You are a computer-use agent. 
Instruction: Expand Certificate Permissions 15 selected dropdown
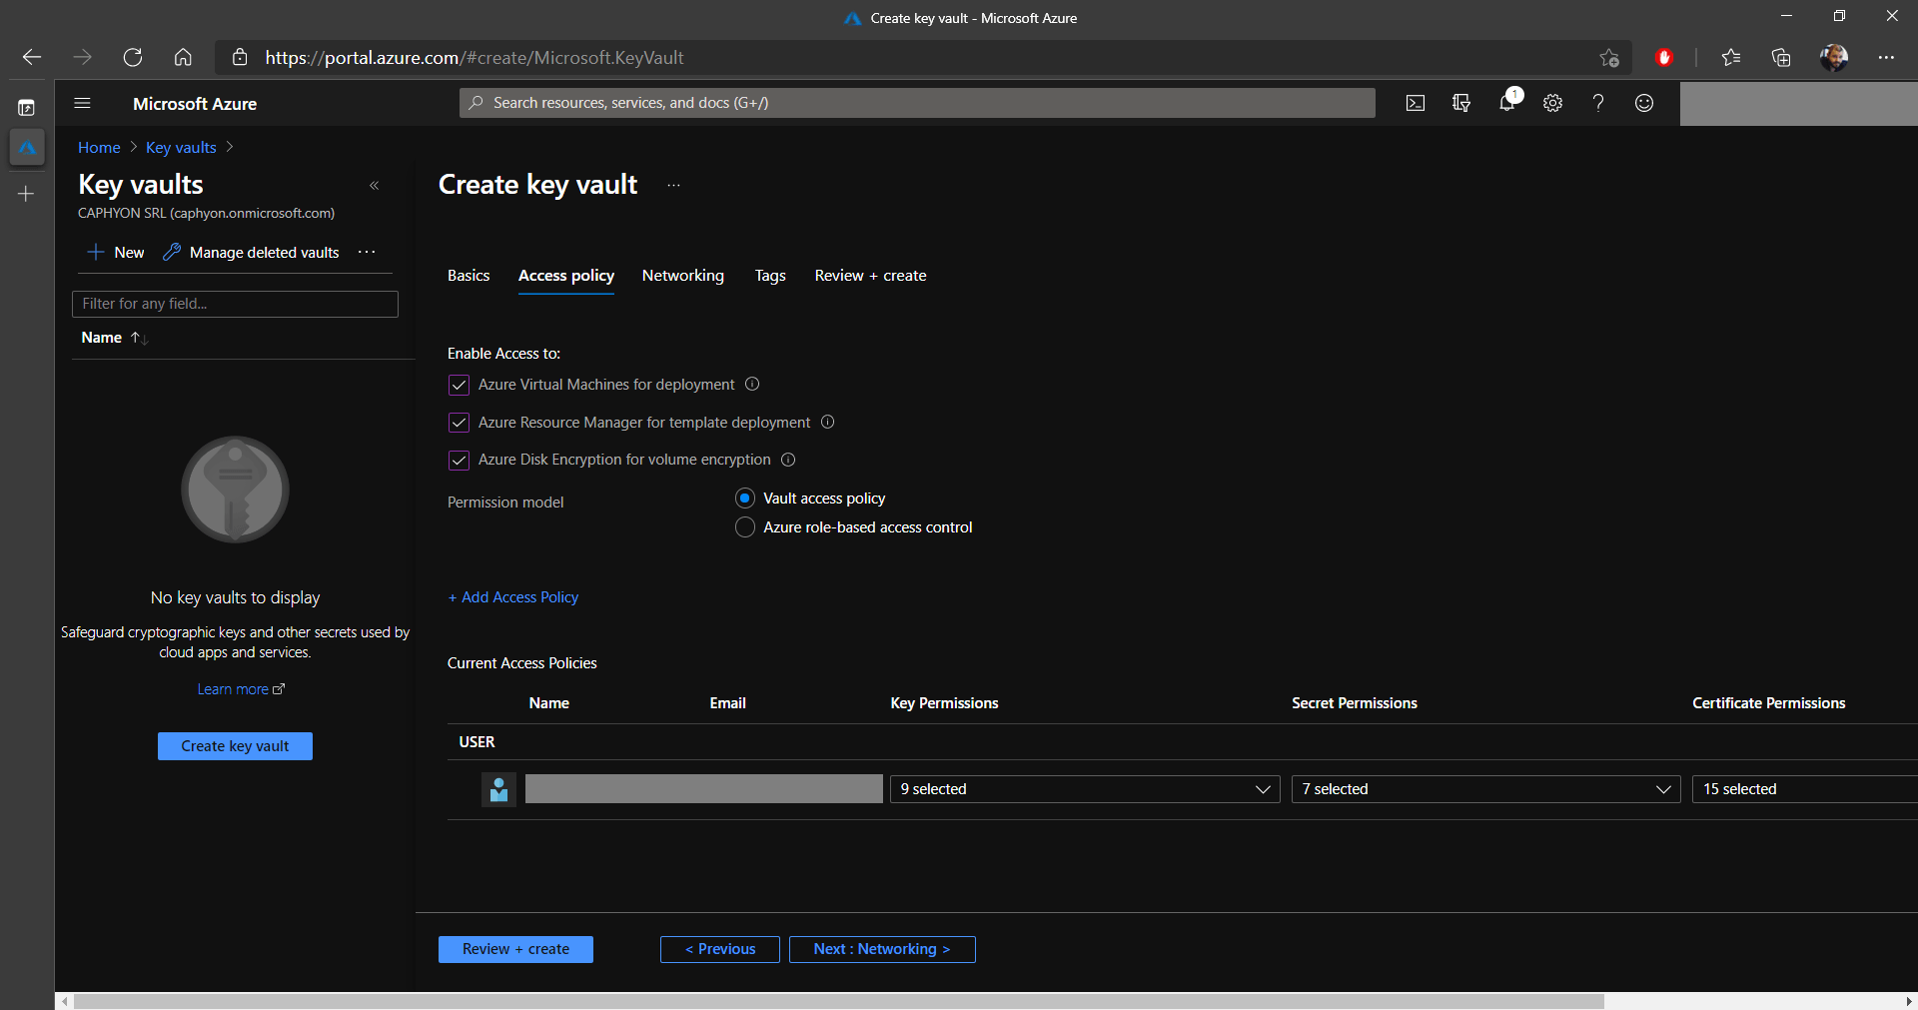click(1805, 789)
